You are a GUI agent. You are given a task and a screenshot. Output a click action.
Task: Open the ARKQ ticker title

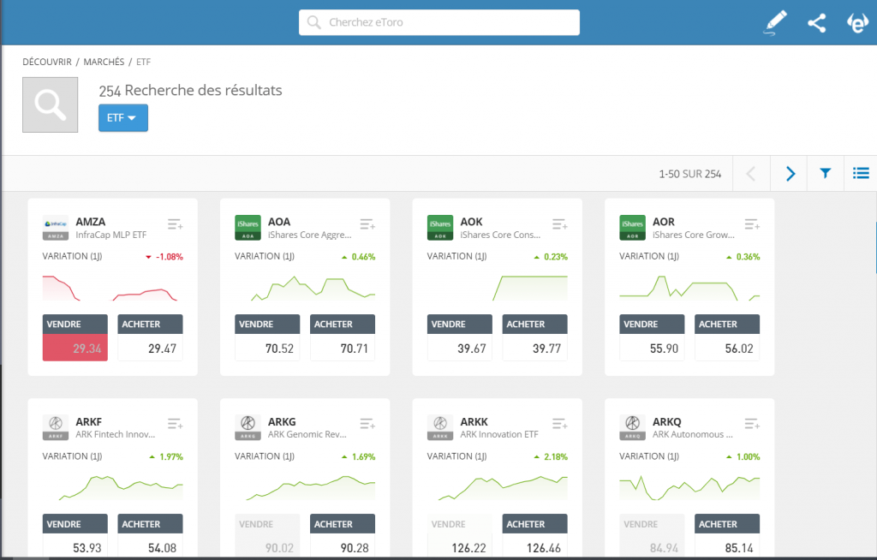[x=666, y=421]
